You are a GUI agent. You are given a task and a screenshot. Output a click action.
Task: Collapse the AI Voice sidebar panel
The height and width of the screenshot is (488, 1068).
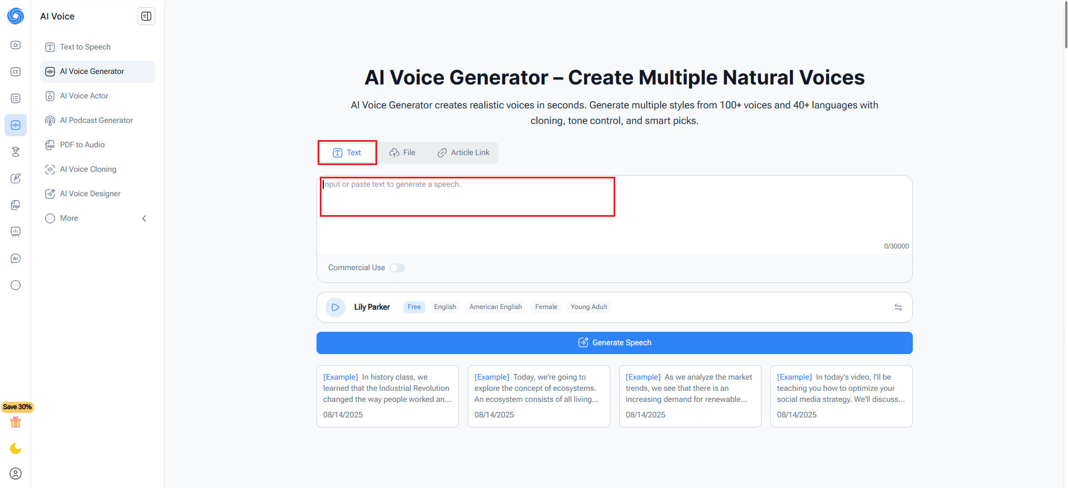click(x=146, y=17)
